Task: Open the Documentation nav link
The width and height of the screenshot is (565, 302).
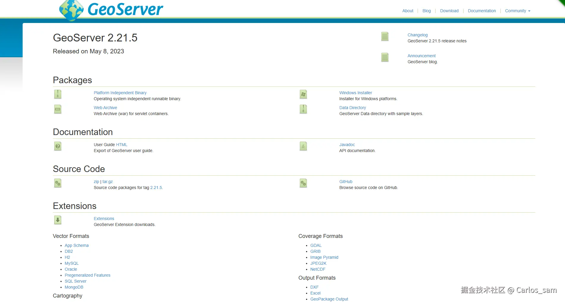Action: (482, 11)
